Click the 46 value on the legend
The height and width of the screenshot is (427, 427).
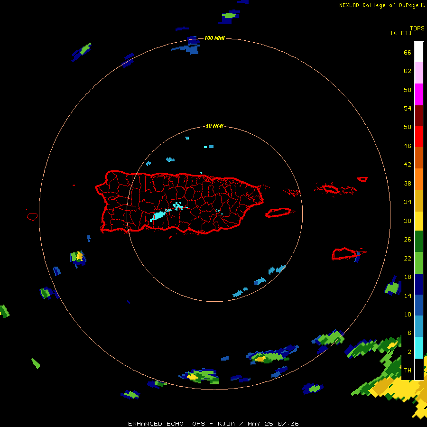408,146
